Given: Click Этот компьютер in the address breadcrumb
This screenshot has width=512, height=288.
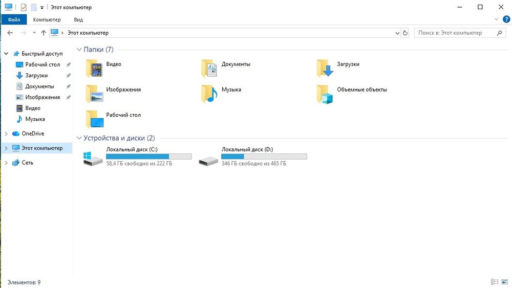Looking at the screenshot, I should click(x=88, y=33).
